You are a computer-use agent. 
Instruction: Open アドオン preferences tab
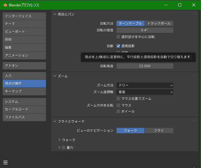24,66
